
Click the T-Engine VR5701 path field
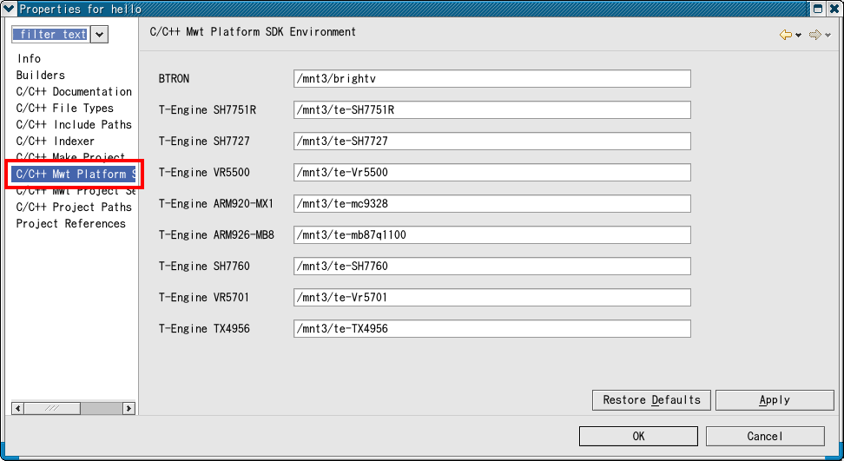click(x=492, y=297)
